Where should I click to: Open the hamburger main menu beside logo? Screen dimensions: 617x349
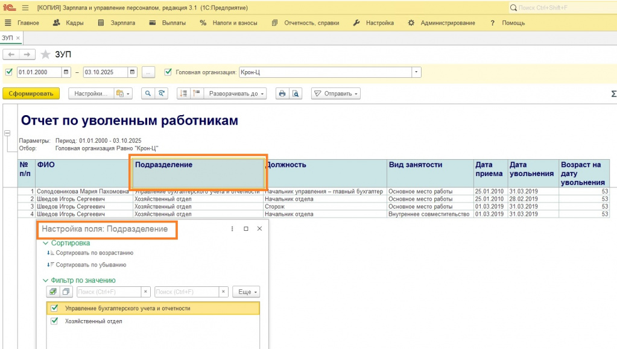[x=25, y=8]
